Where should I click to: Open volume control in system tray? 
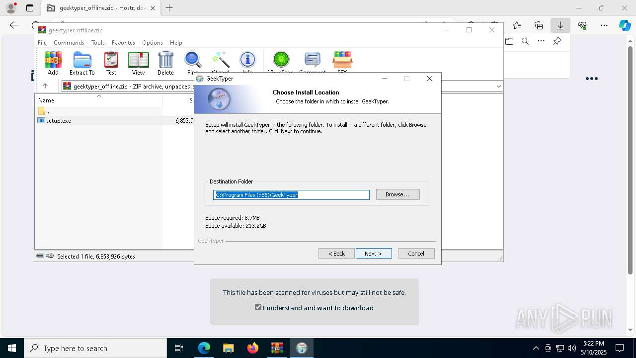[x=572, y=348]
